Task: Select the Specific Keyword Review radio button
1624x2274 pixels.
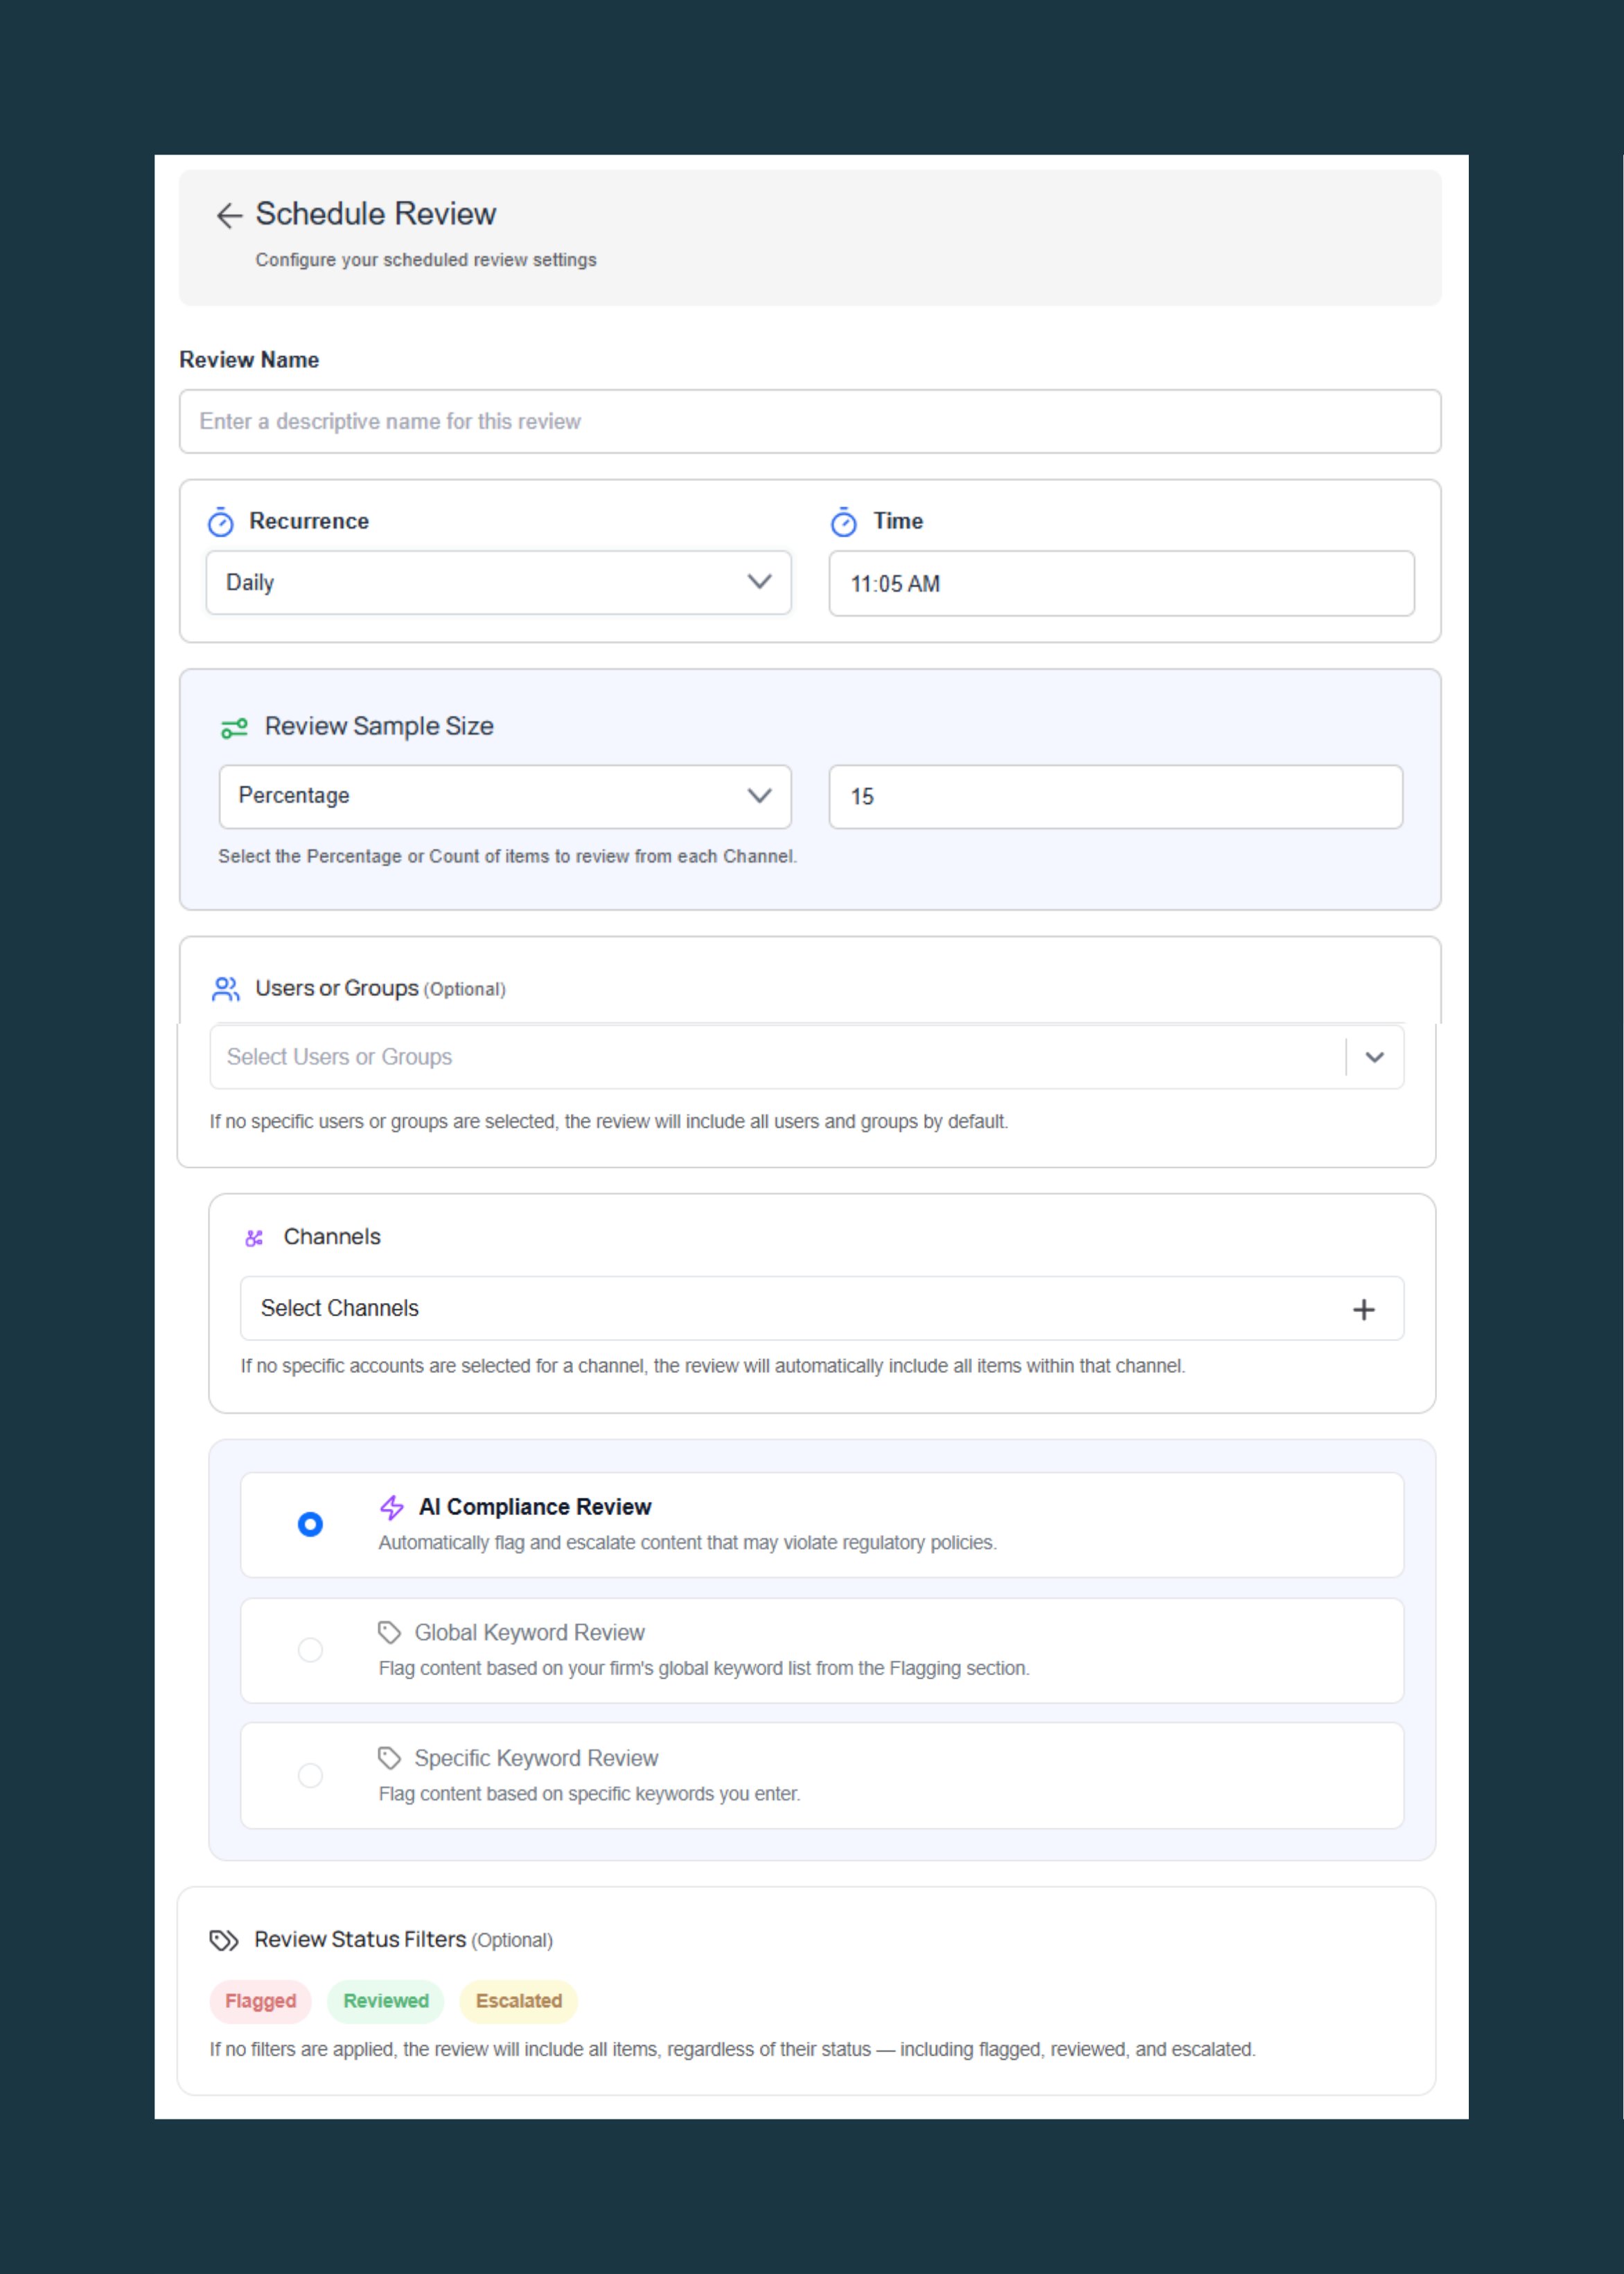Action: point(310,1776)
